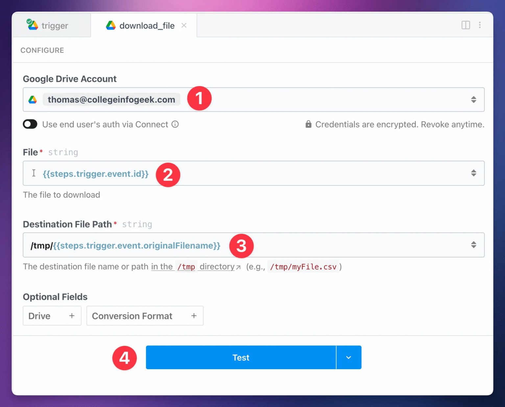
Task: Open the File field value selector
Action: (x=474, y=173)
